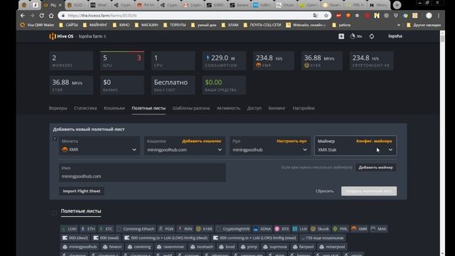Filter by suprnova pool tag
This screenshot has width=455, height=256.
pyautogui.click(x=275, y=247)
